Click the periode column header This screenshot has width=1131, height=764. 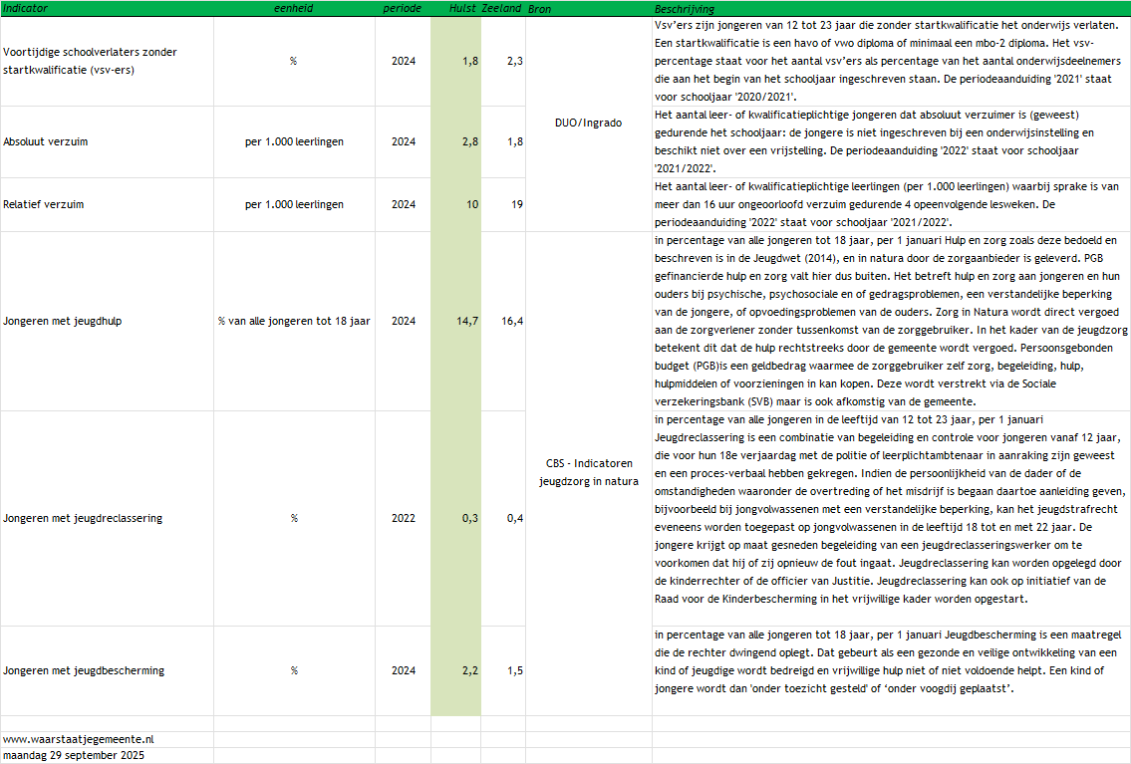403,9
